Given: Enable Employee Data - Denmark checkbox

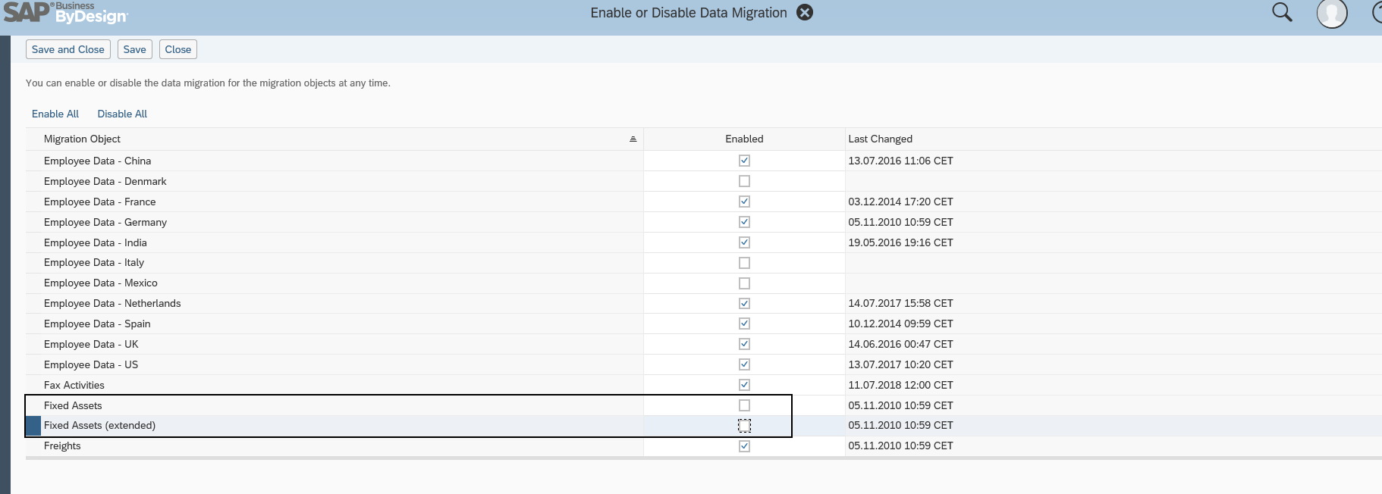Looking at the screenshot, I should pyautogui.click(x=744, y=181).
